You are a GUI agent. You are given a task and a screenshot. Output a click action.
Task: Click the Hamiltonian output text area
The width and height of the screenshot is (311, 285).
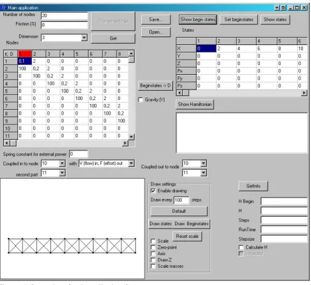pos(242,133)
